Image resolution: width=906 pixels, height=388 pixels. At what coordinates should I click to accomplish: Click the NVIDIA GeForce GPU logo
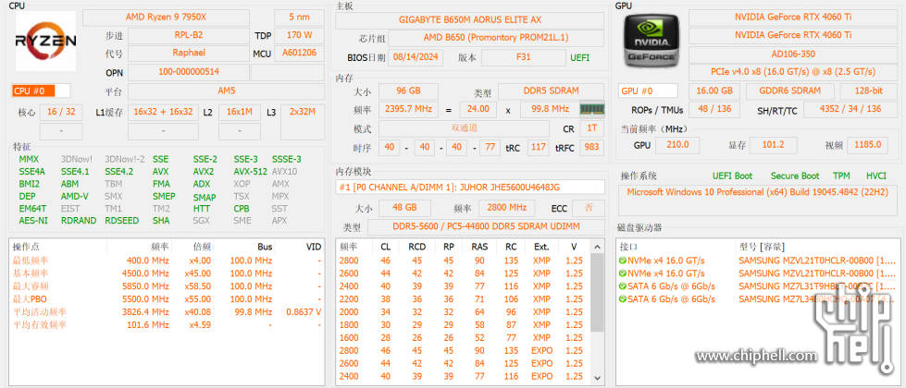[651, 41]
